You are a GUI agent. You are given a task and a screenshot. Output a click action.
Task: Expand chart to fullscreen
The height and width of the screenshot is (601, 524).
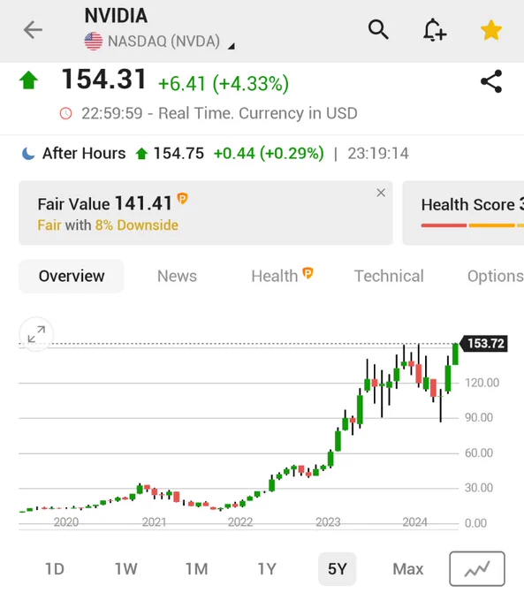36,334
